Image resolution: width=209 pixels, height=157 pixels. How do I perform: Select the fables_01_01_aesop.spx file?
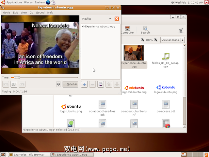coord(166,59)
